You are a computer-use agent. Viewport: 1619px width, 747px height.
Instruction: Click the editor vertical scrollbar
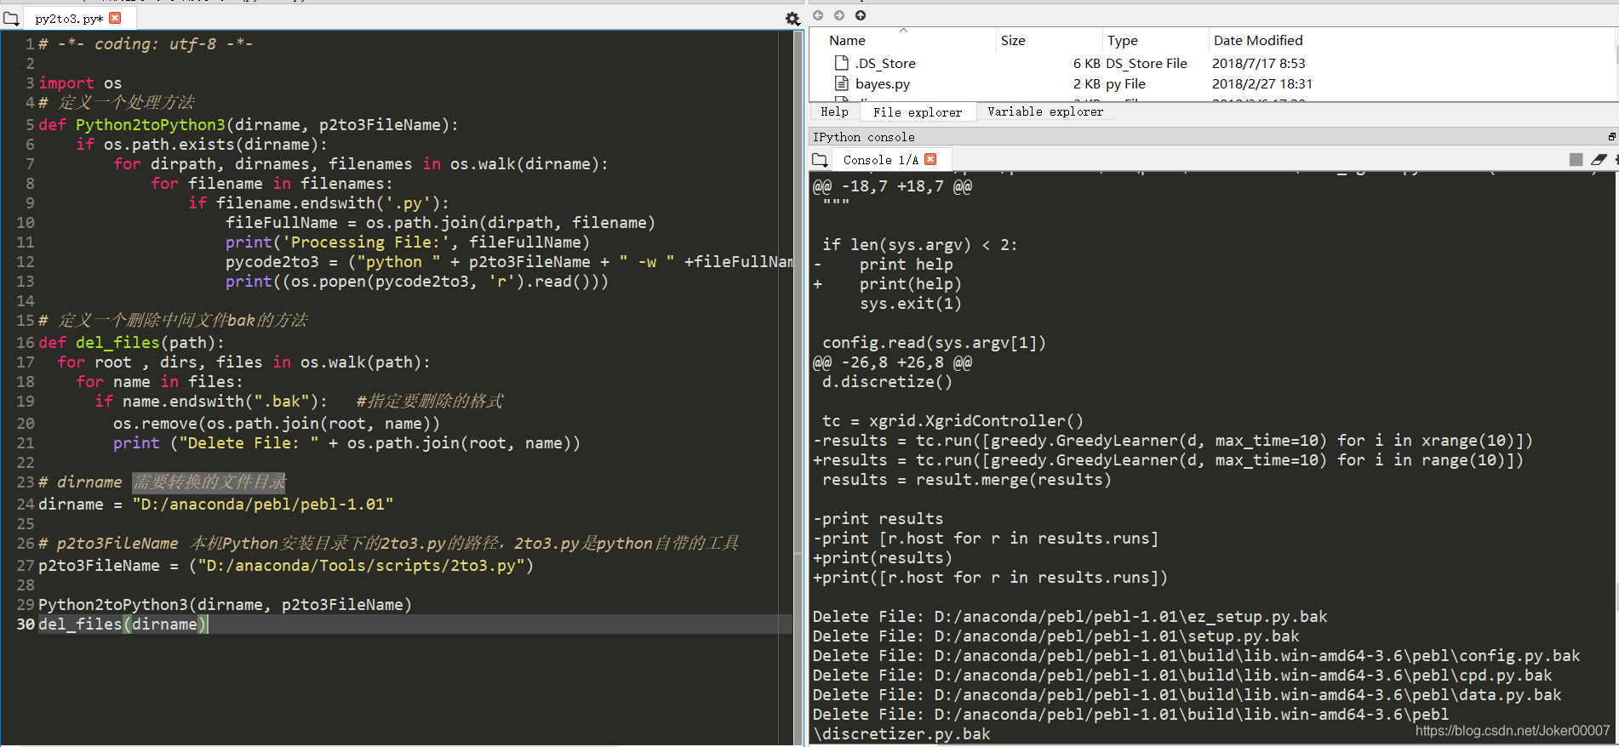tap(798, 387)
